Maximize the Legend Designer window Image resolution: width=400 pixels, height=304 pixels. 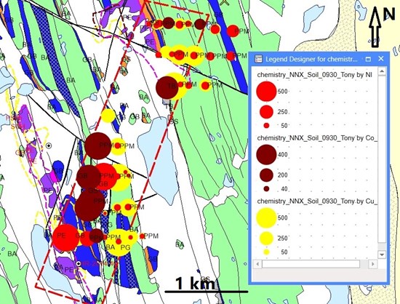click(368, 59)
